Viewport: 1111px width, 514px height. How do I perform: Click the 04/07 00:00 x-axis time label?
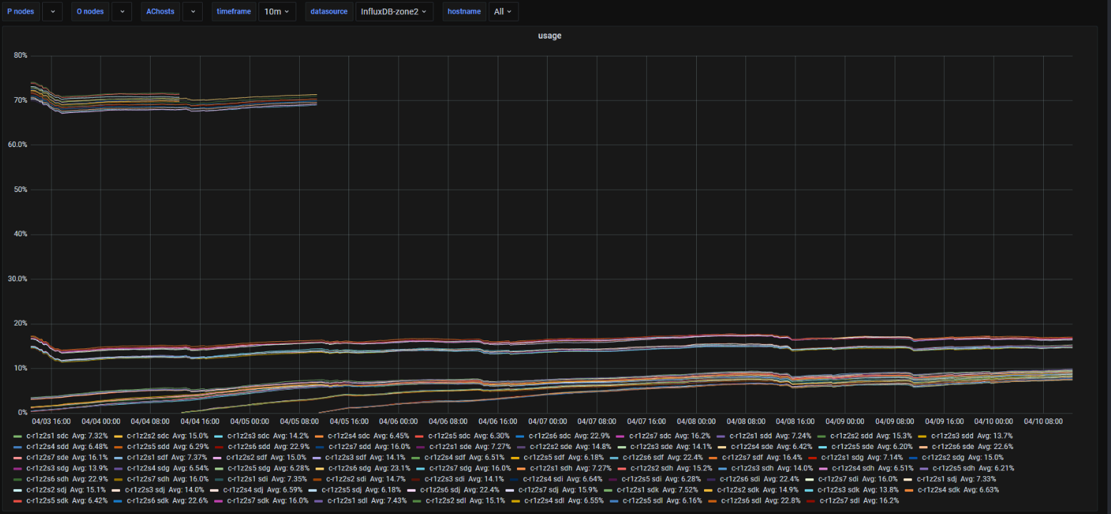click(x=547, y=422)
